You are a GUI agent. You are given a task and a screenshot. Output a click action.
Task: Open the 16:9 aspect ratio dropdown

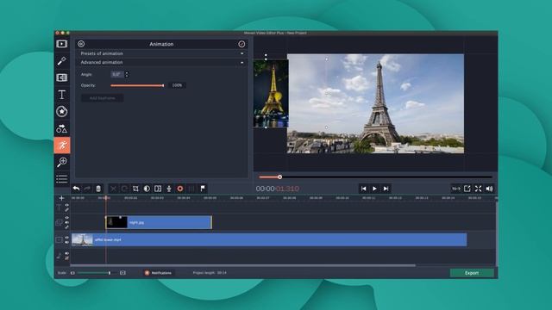456,189
